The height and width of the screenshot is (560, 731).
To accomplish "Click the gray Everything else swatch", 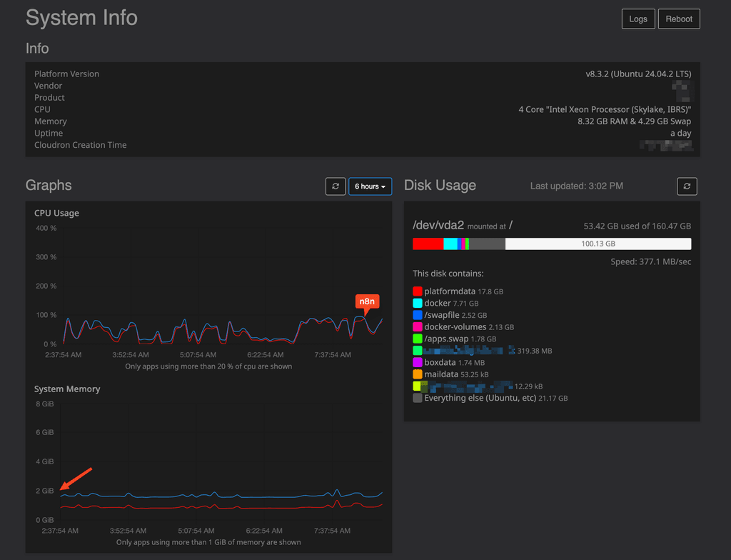I will point(417,398).
